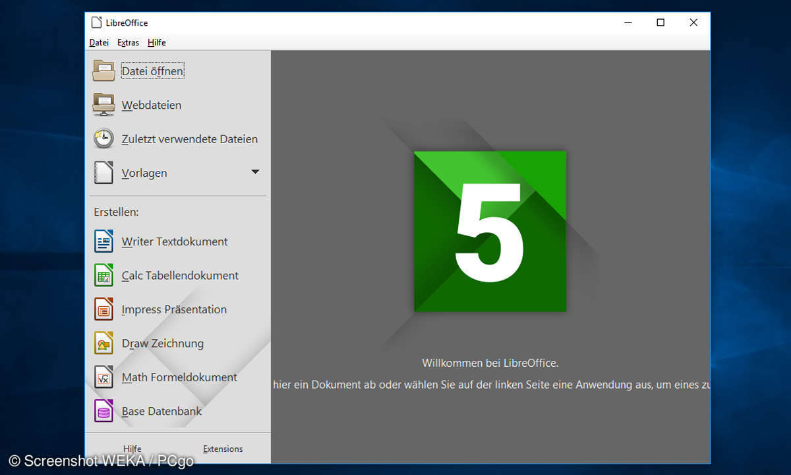
Task: Click the Hilfe button at sidebar bottom
Action: coord(132,449)
